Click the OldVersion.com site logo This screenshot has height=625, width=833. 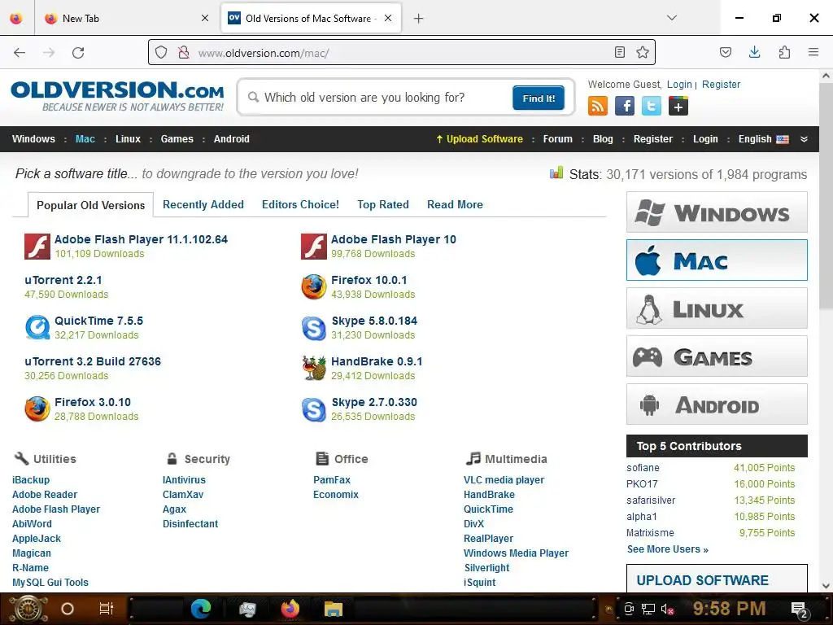117,96
